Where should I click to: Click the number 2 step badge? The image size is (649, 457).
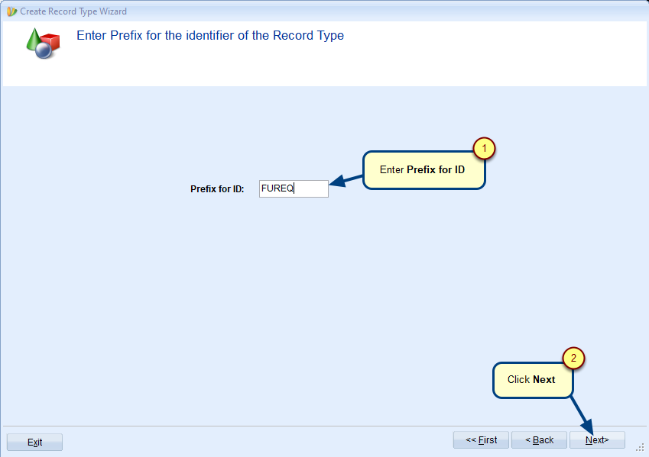[574, 359]
